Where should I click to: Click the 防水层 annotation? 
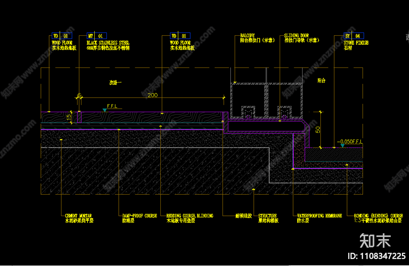303,221
